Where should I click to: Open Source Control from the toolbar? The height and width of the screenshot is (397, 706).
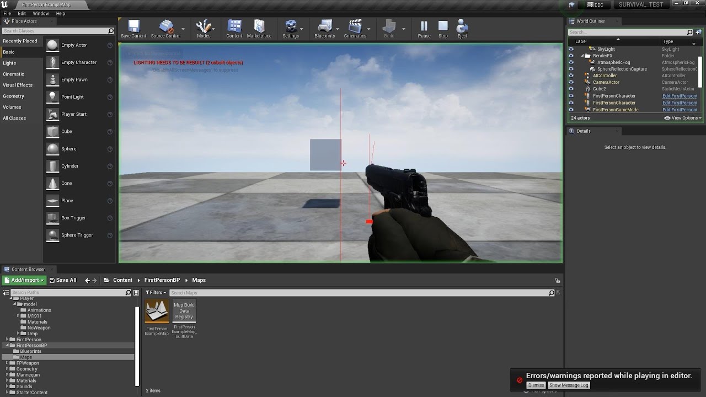(x=165, y=29)
